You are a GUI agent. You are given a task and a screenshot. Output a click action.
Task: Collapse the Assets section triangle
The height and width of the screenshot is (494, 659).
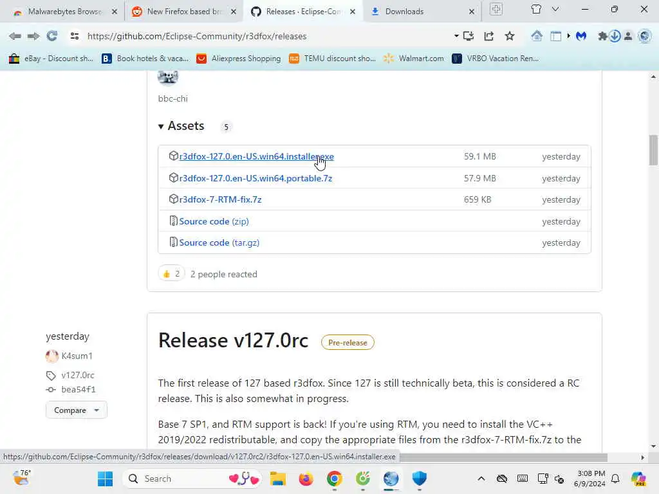coord(161,126)
